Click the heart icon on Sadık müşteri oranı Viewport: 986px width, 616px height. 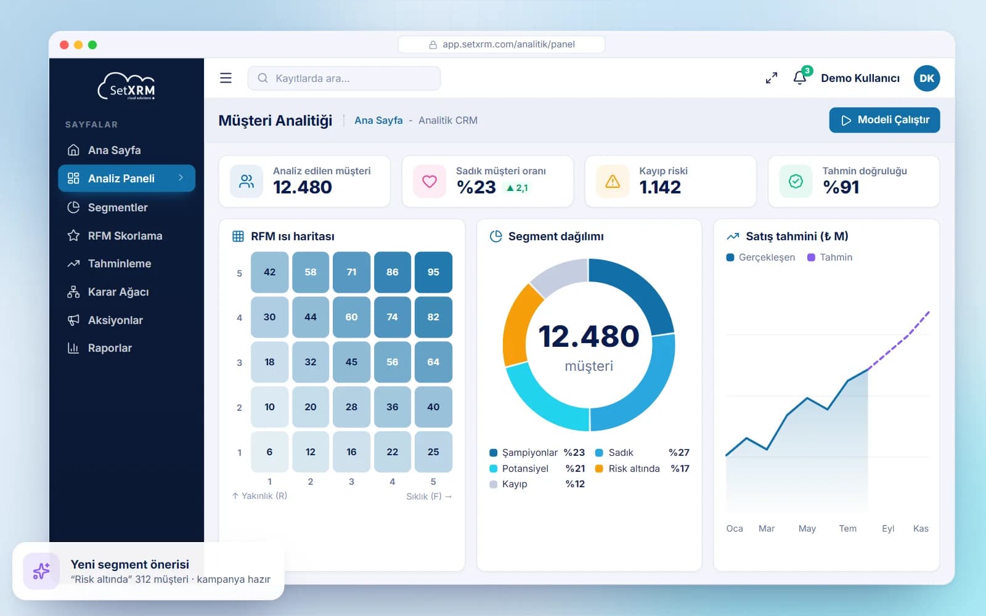point(430,181)
